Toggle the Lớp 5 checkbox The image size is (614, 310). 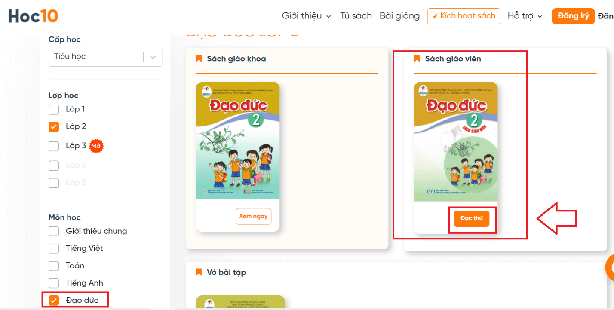coord(54,183)
